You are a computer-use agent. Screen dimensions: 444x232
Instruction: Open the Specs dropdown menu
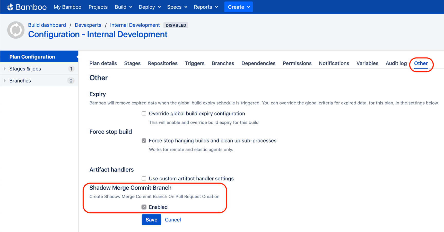pyautogui.click(x=177, y=7)
